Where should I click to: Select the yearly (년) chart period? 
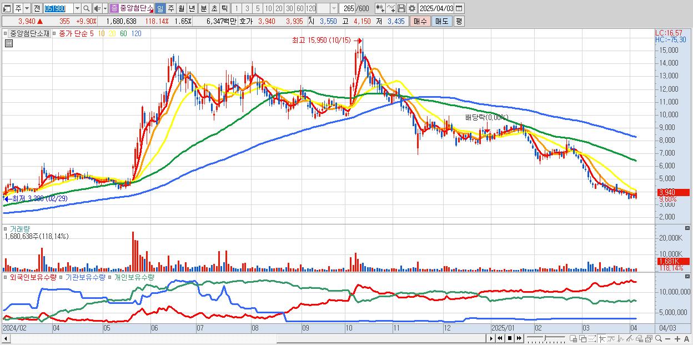(192, 8)
